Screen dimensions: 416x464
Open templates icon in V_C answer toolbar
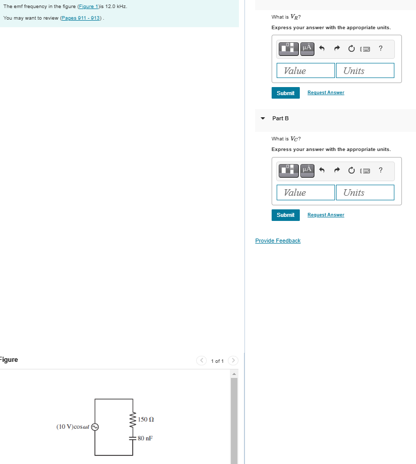288,171
